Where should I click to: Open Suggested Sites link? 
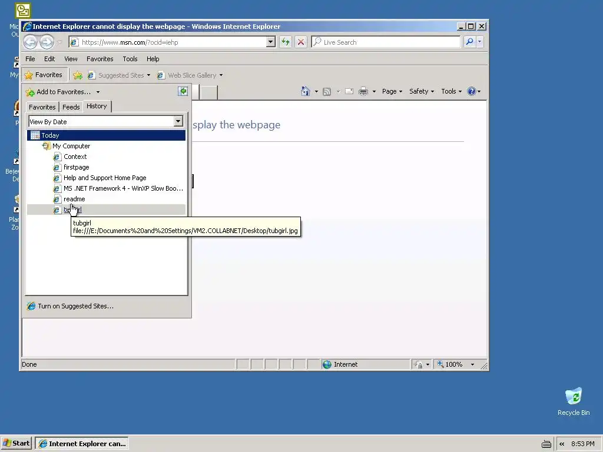tap(121, 75)
